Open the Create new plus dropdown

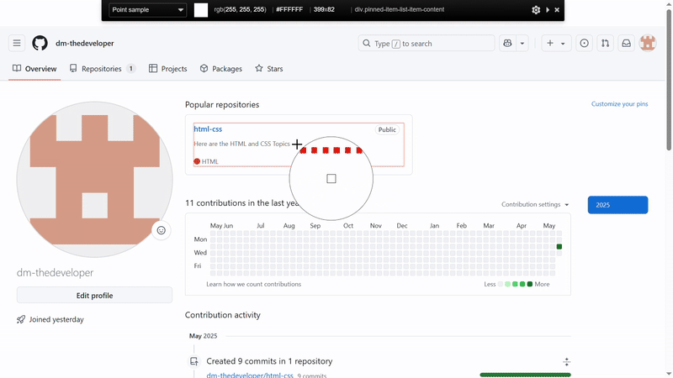(556, 44)
